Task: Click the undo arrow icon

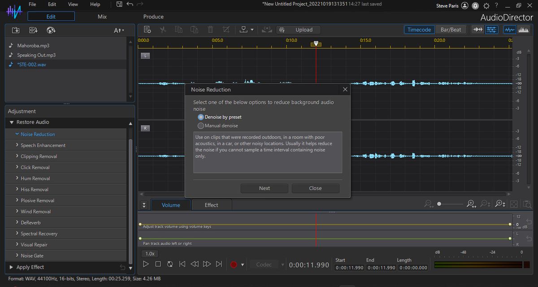Action: coord(130,4)
